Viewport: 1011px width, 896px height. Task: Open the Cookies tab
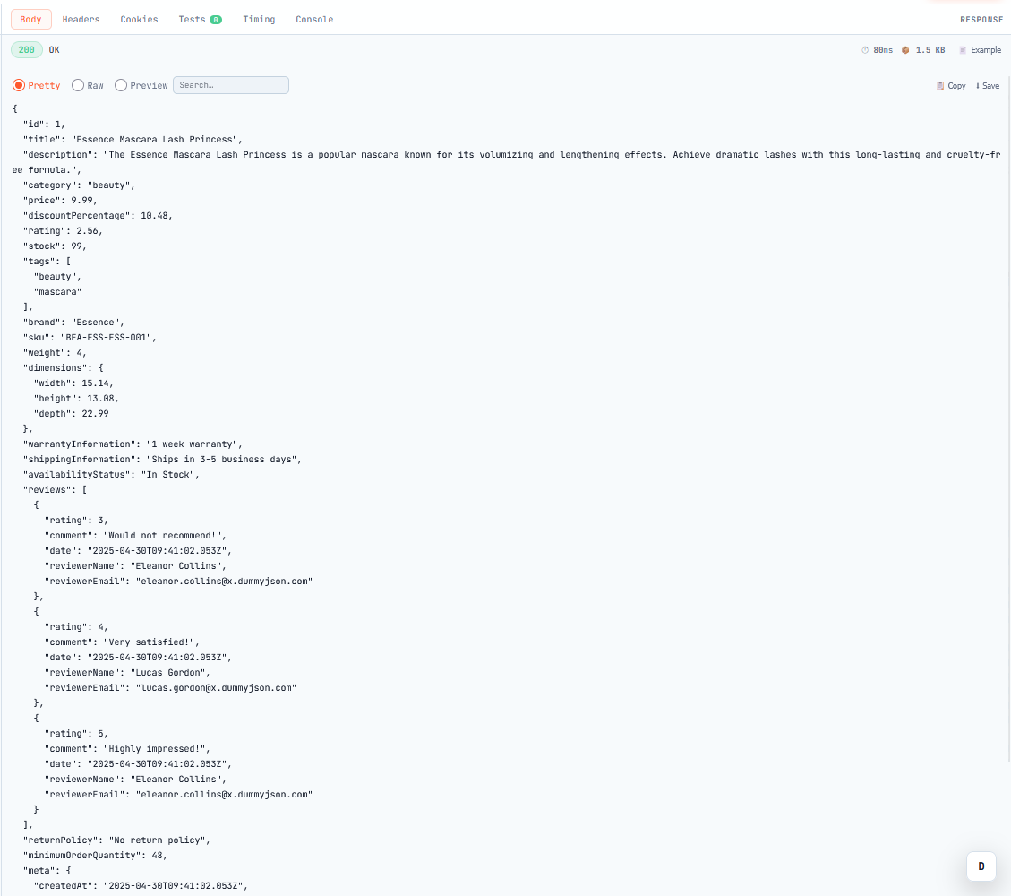pyautogui.click(x=140, y=20)
